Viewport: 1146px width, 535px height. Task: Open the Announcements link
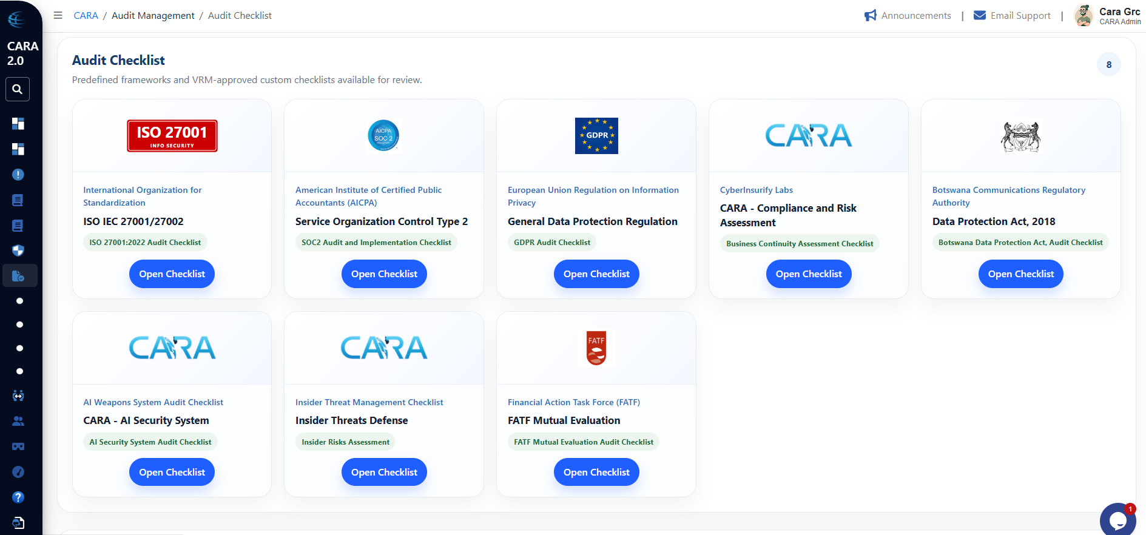916,15
